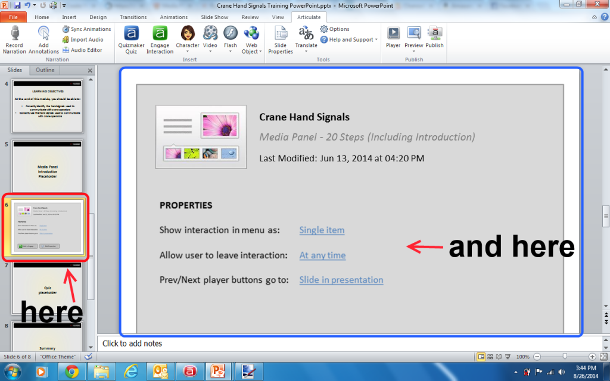Select Import Audio
The image size is (610, 381).
83,40
